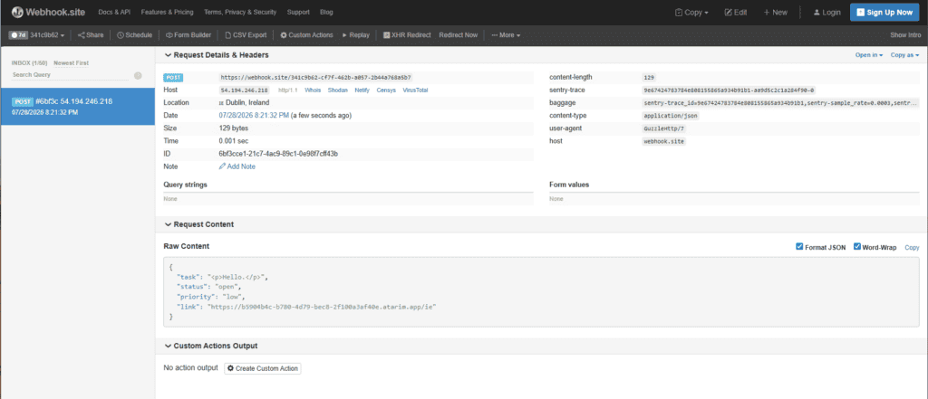Click the Login link
The image size is (928, 399).
click(826, 13)
